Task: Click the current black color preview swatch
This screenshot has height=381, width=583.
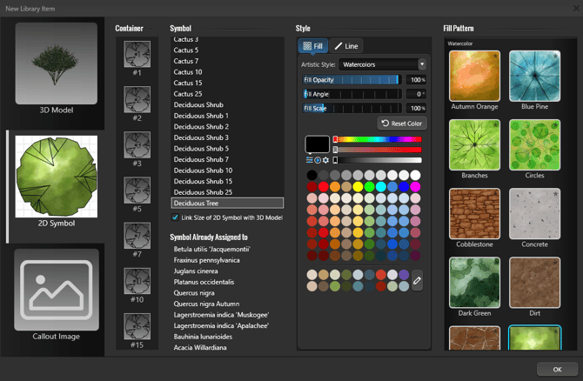Action: point(317,144)
